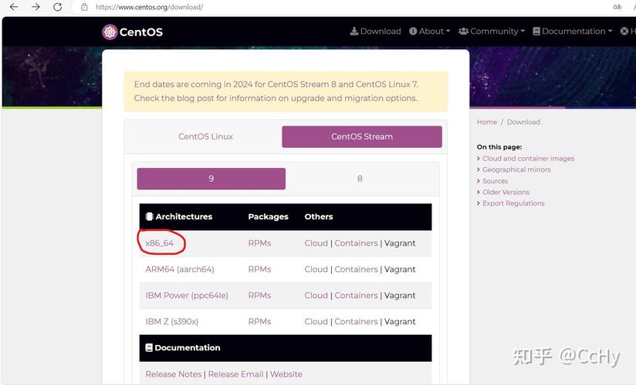Select the version 9 tab
The image size is (636, 385).
211,179
